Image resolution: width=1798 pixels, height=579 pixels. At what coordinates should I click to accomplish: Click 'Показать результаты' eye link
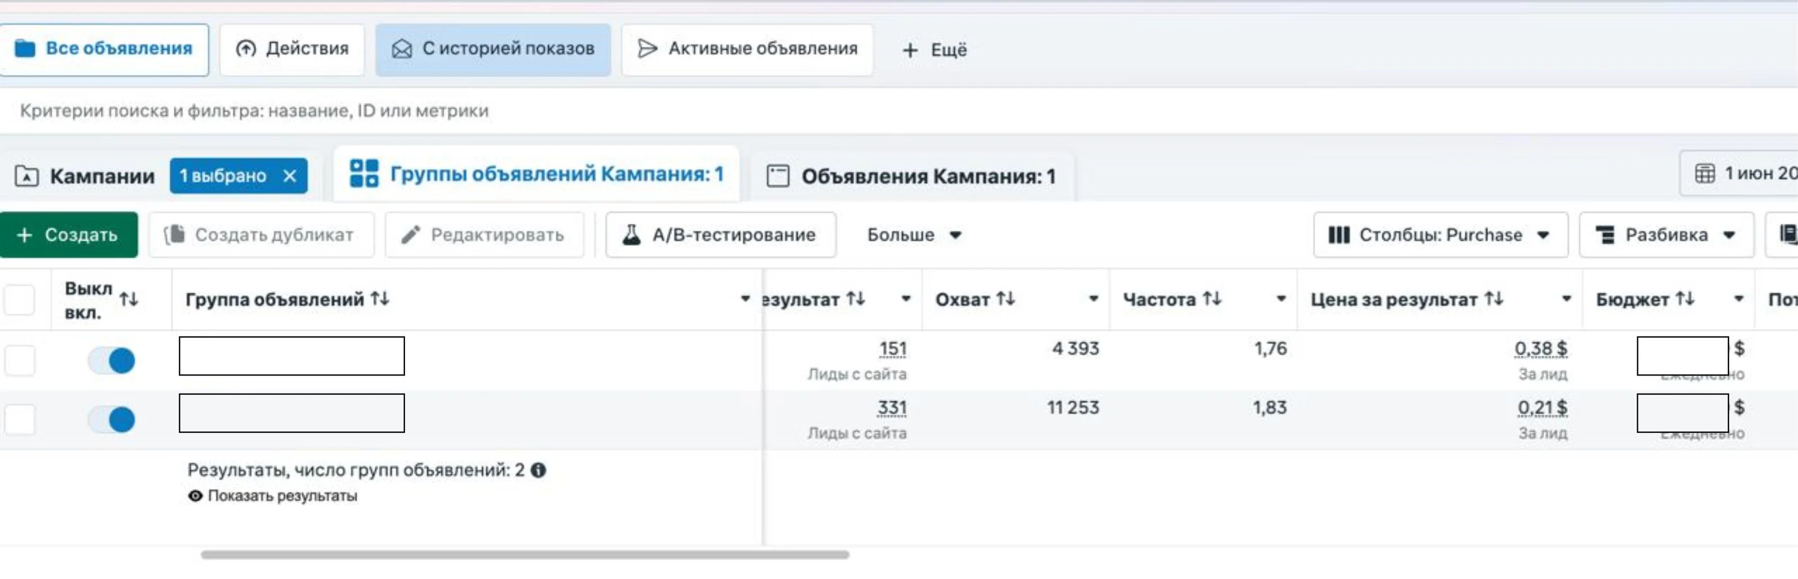tap(273, 496)
